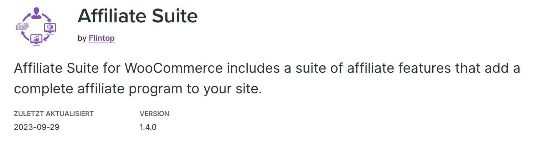Click the version number 1.4.0

(148, 127)
